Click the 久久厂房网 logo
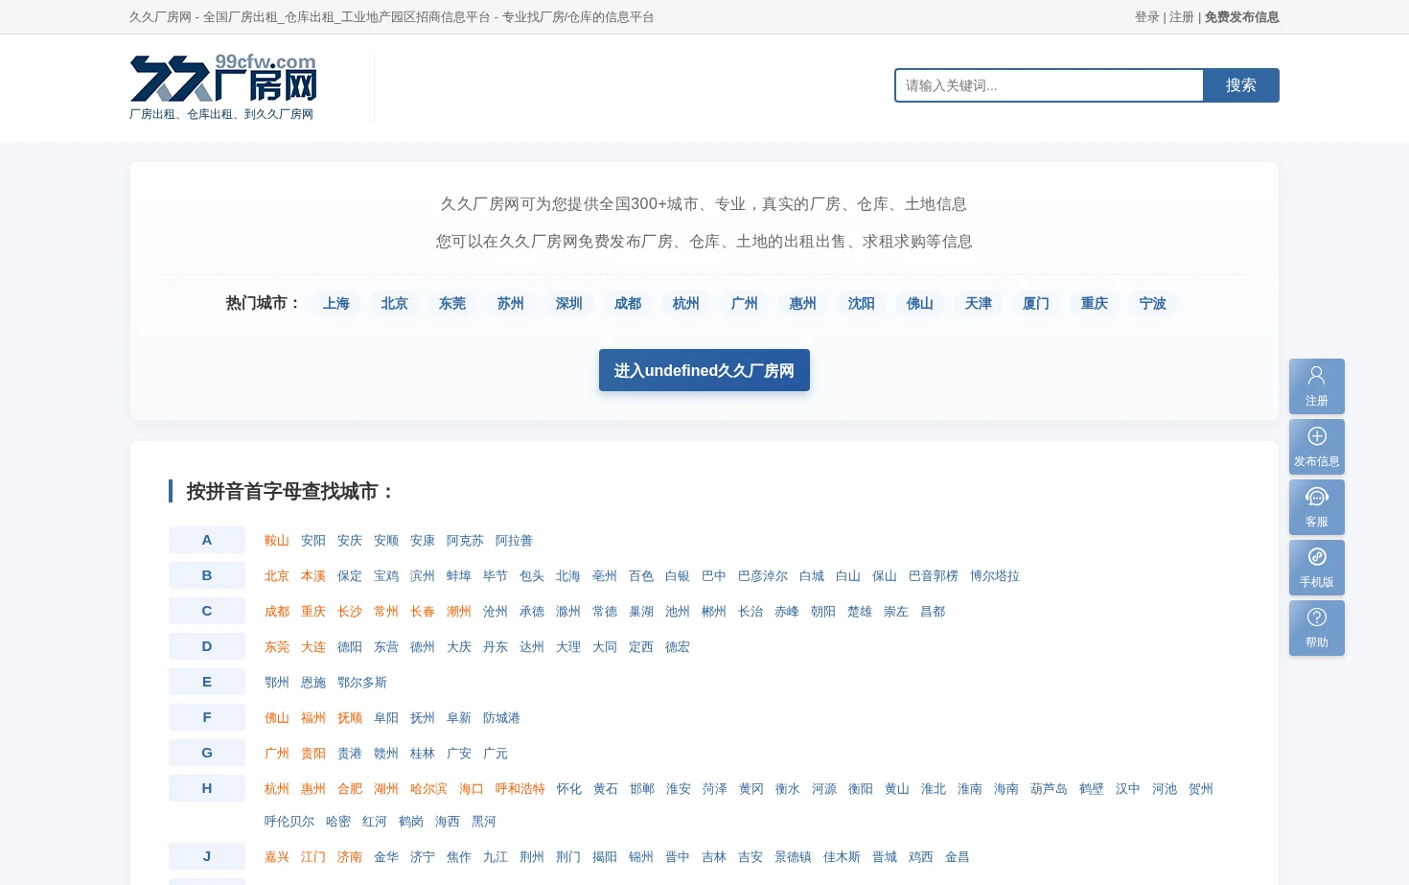1409x885 pixels. pos(223,87)
